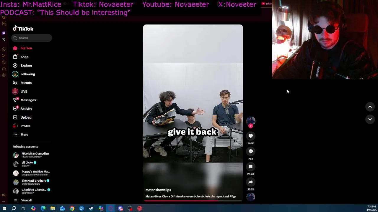The width and height of the screenshot is (378, 212).
Task: Open the sound disc at bottom of action bar
Action: tap(251, 197)
